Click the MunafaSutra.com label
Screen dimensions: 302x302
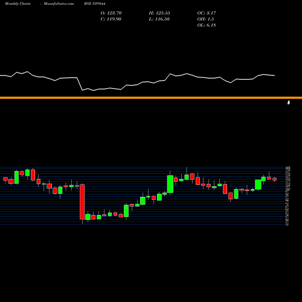point(59,4)
